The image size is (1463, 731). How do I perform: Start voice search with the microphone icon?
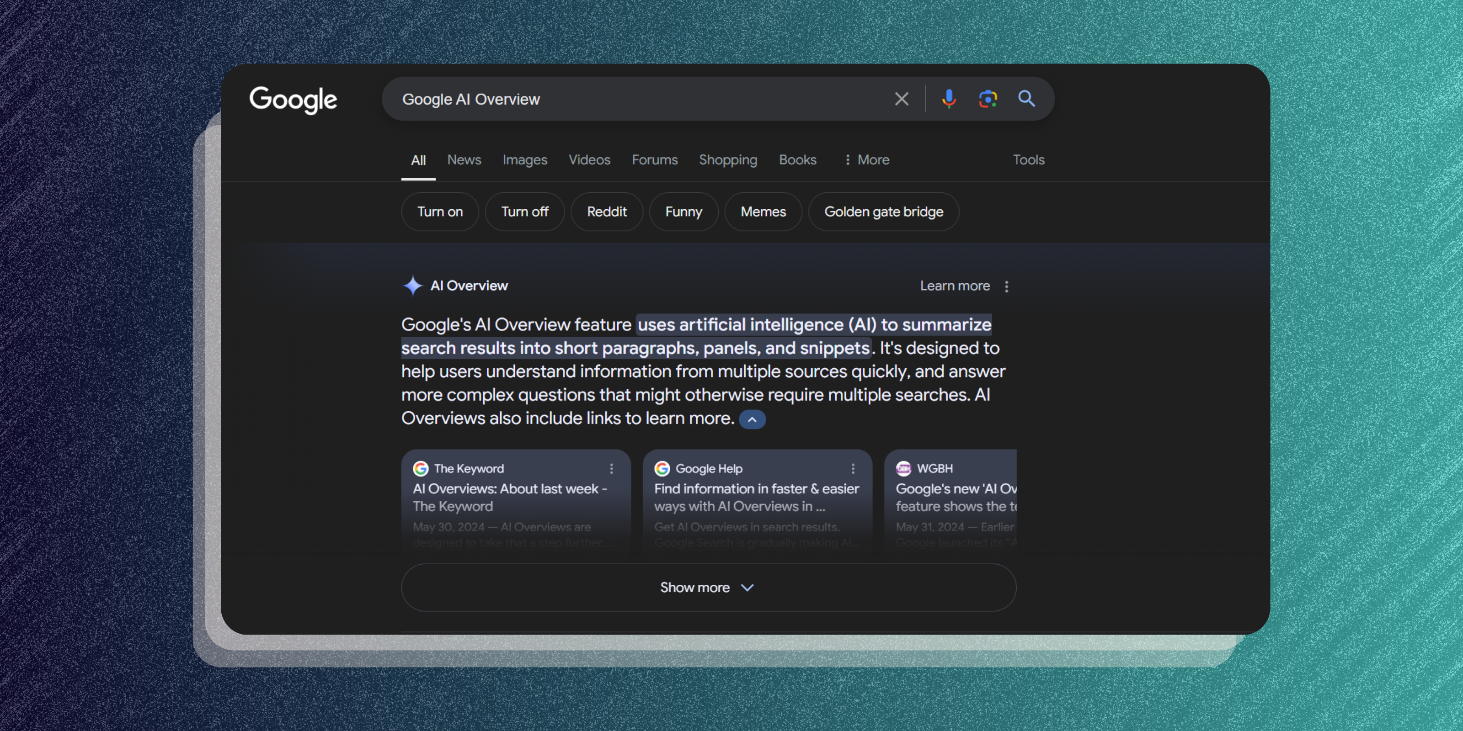tap(949, 99)
